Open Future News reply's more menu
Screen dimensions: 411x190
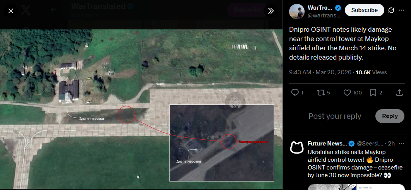401,144
